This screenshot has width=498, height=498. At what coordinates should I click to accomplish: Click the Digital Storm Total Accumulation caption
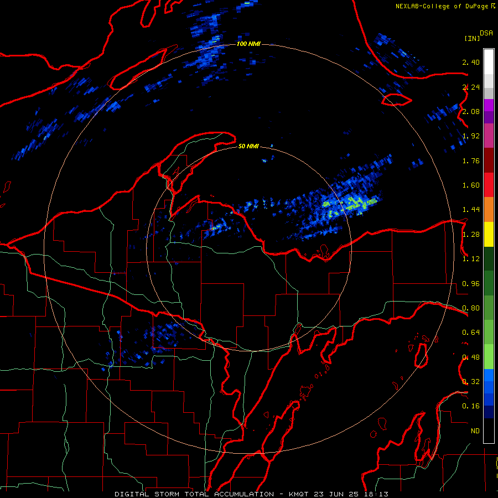(251, 494)
